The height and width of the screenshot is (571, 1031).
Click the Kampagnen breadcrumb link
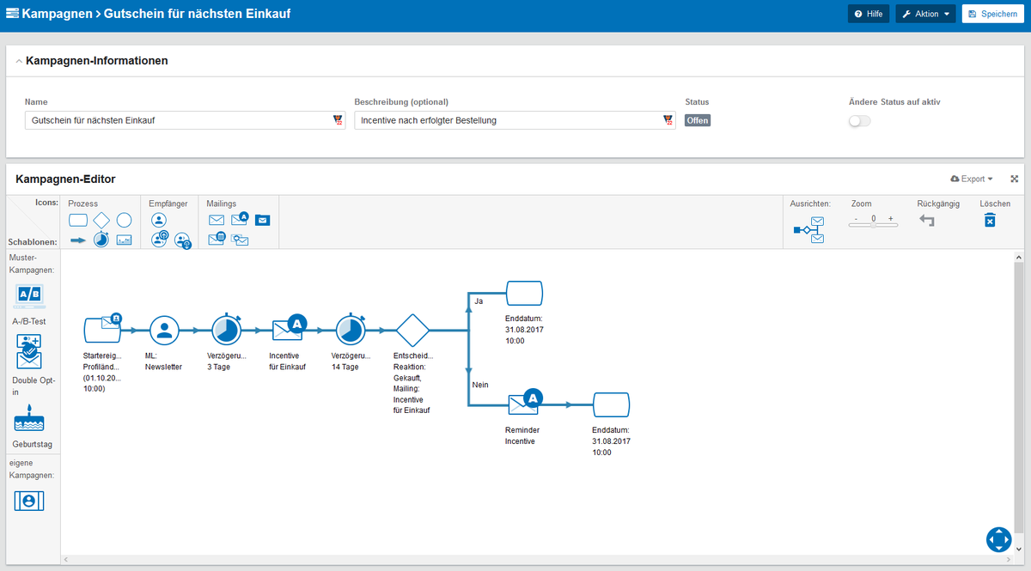56,14
